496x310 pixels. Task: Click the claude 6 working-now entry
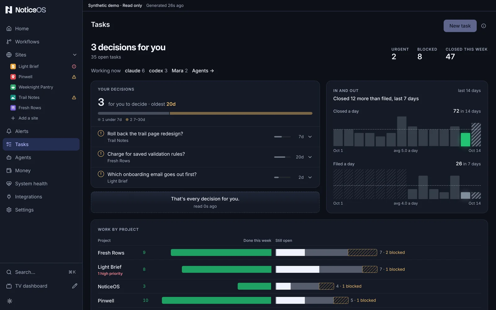(x=135, y=71)
